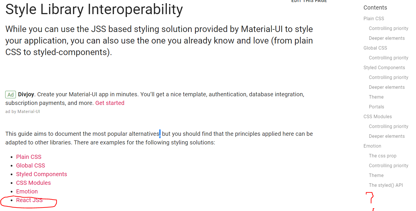Open Emotion in the Contents sidebar
This screenshot has height=211, width=416.
(x=372, y=146)
